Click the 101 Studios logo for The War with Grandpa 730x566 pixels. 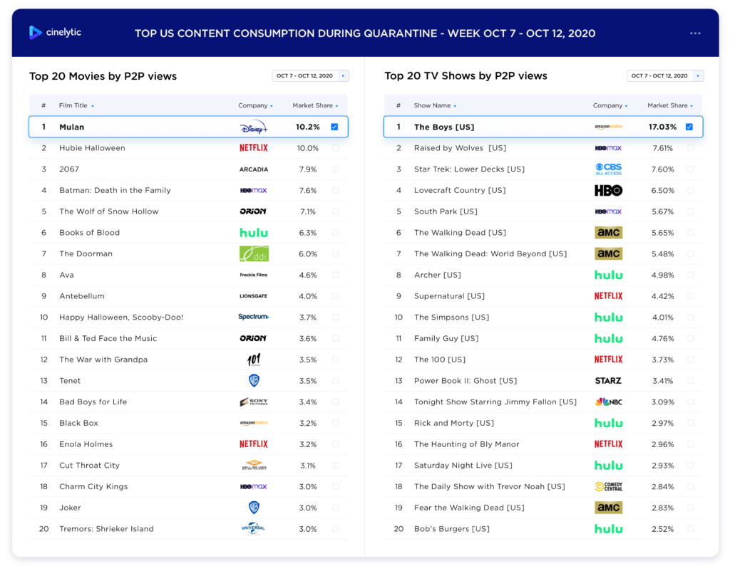pos(254,360)
